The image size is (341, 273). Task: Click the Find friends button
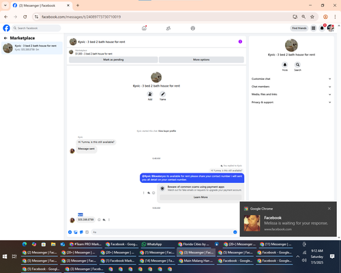click(x=299, y=28)
